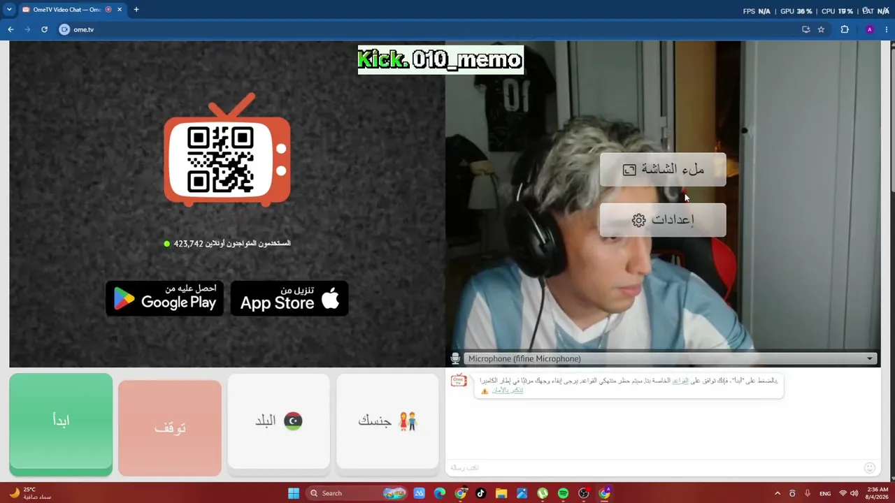Click the install app icon in address bar

point(806,29)
